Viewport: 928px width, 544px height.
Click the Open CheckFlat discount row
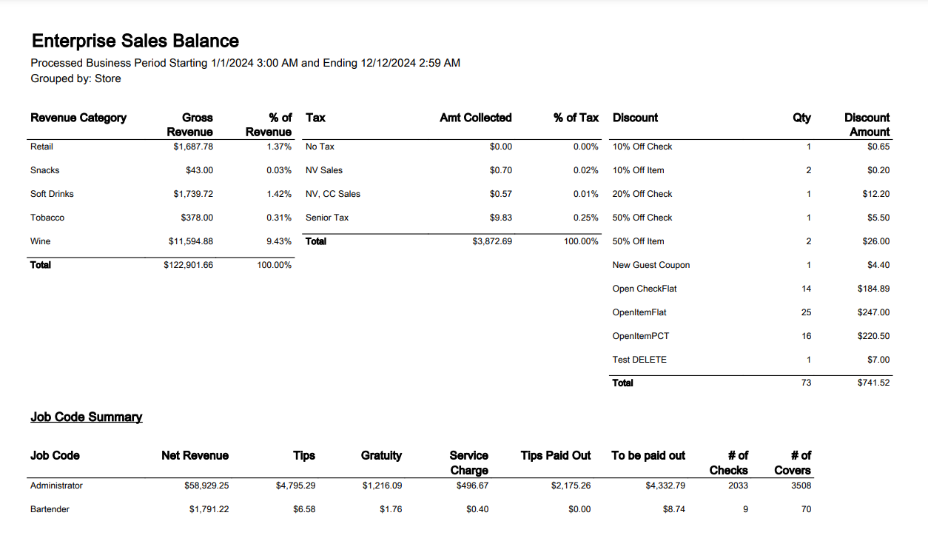point(645,289)
